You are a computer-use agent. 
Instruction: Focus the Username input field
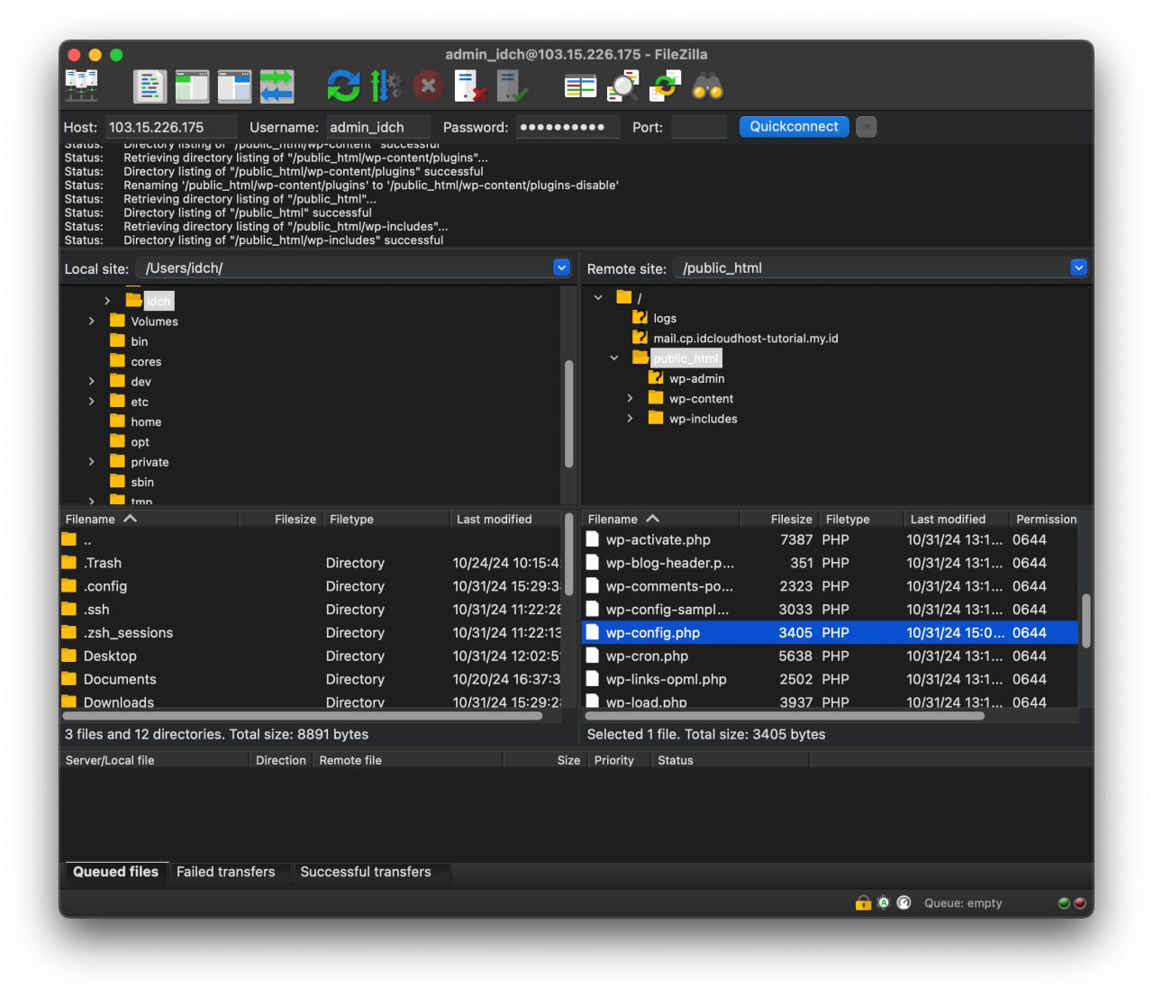pos(378,127)
